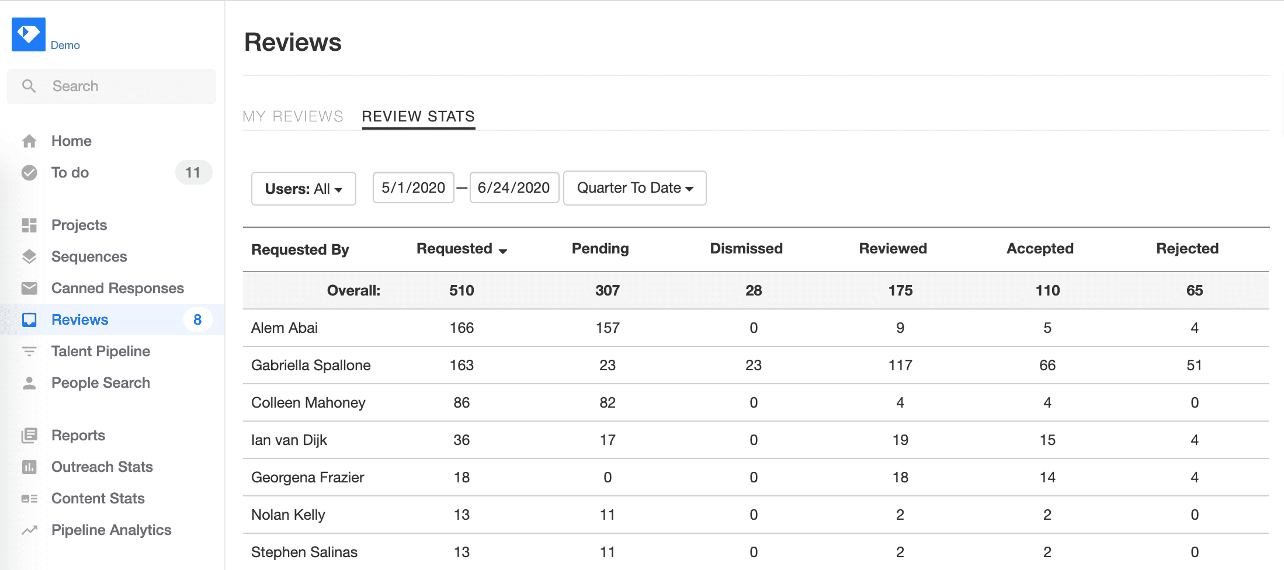Sort by the Requested column arrow
This screenshot has height=570, width=1284.
click(x=503, y=251)
